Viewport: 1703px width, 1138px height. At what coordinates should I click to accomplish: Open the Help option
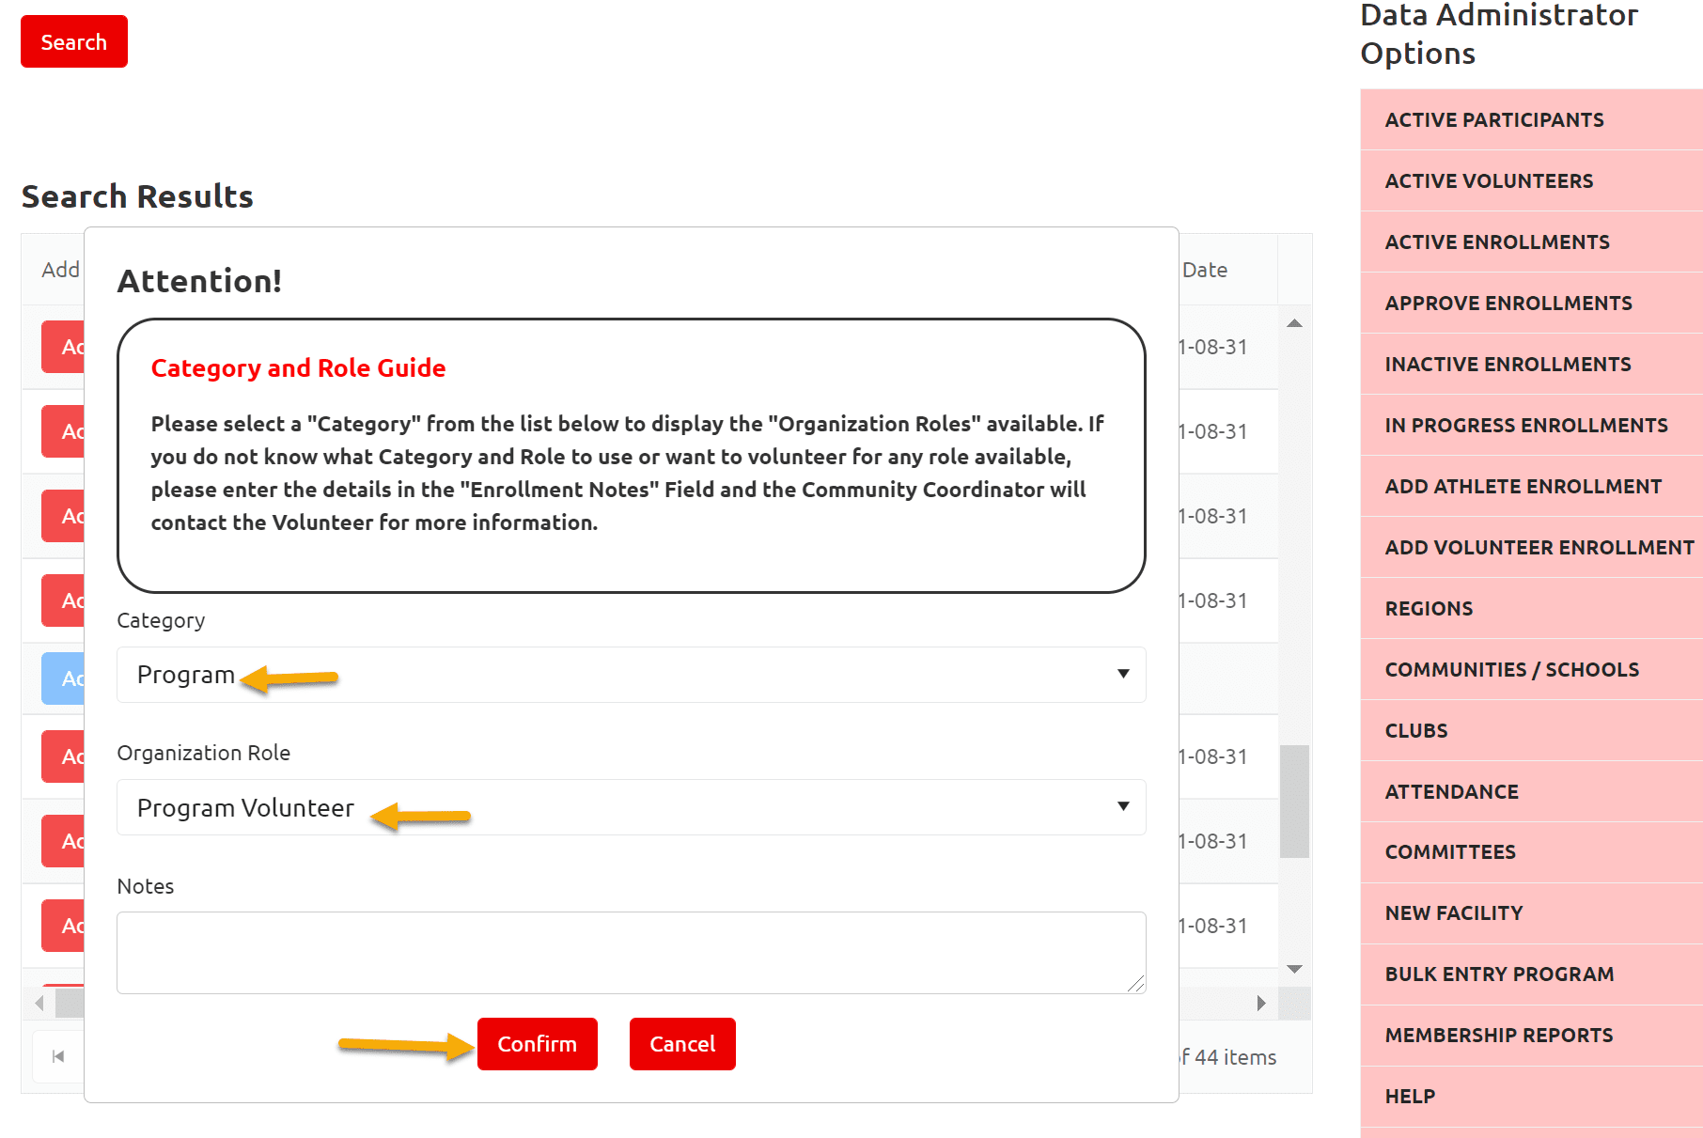[1531, 1096]
